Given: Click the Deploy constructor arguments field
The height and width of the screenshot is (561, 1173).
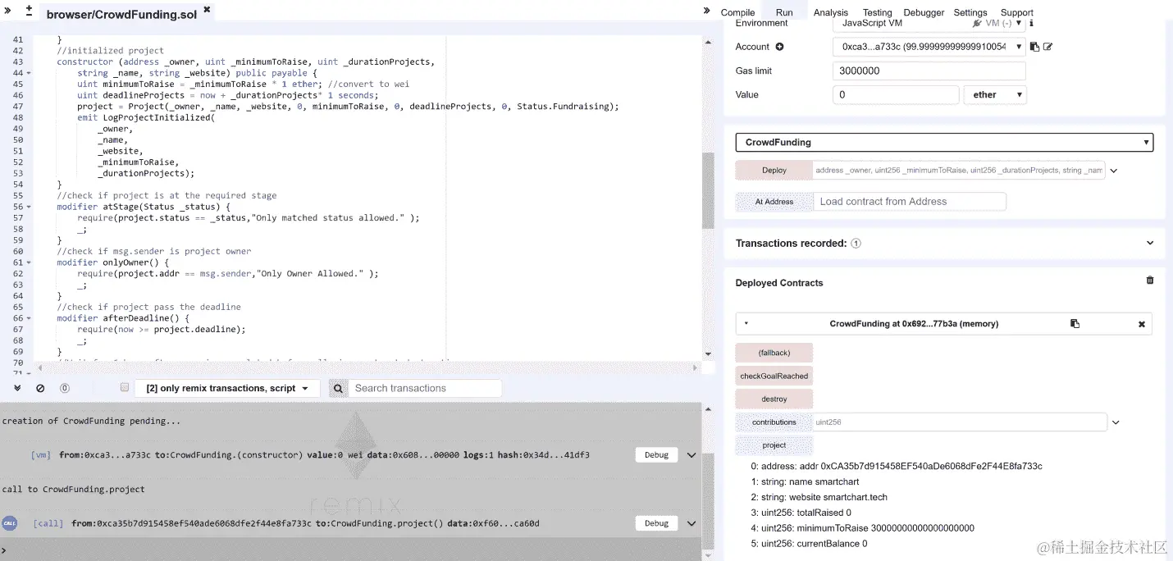Looking at the screenshot, I should (x=959, y=171).
